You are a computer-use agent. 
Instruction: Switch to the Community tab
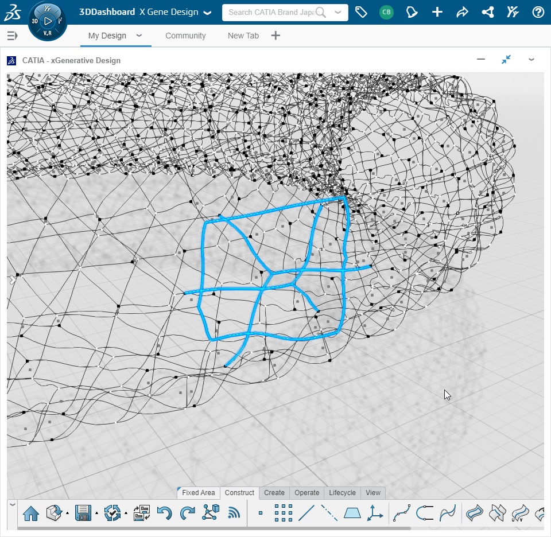pos(185,36)
